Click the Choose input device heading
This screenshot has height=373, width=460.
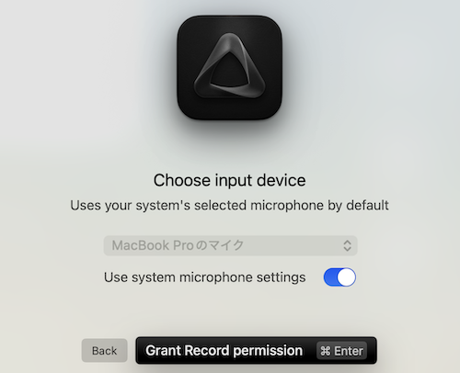(229, 180)
